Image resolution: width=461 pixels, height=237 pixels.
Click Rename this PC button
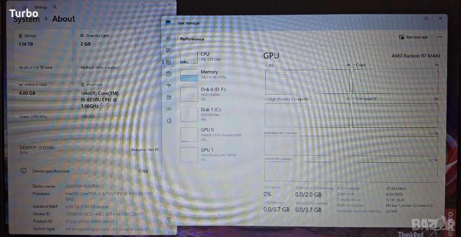[145, 150]
